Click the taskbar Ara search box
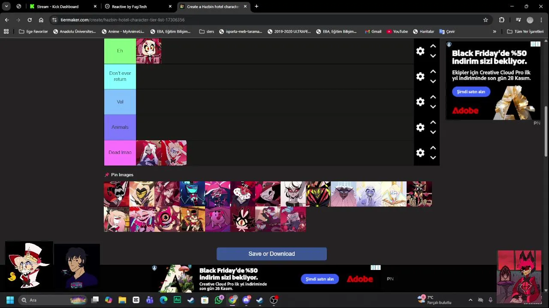Viewport: 549px width, 308px height. tap(53, 300)
